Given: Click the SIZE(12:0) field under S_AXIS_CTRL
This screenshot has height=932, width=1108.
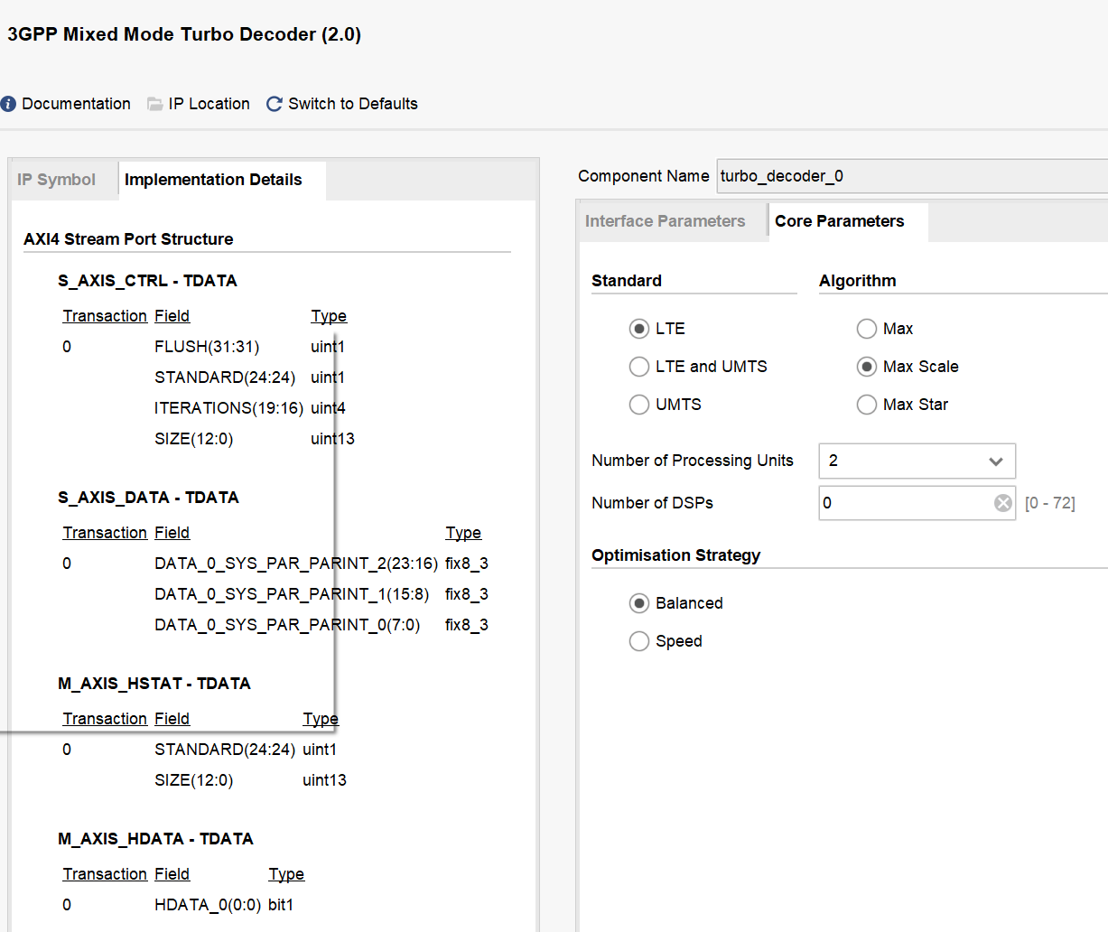Looking at the screenshot, I should click(193, 439).
